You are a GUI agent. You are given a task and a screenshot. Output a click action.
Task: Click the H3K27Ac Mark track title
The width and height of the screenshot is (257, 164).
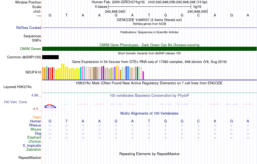(x=149, y=83)
